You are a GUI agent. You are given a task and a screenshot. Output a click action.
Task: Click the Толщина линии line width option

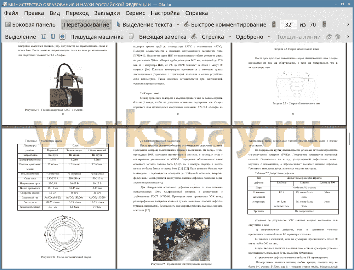[x=299, y=37]
